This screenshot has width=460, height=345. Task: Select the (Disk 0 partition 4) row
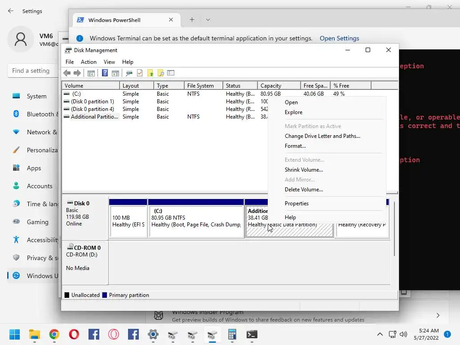click(x=165, y=109)
